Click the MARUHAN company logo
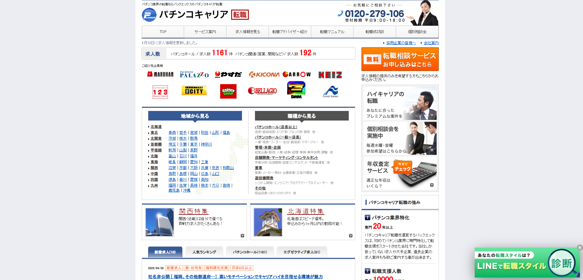 (x=160, y=74)
